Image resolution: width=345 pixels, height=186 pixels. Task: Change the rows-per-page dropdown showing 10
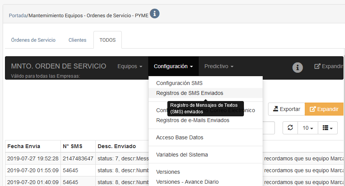tap(308, 128)
